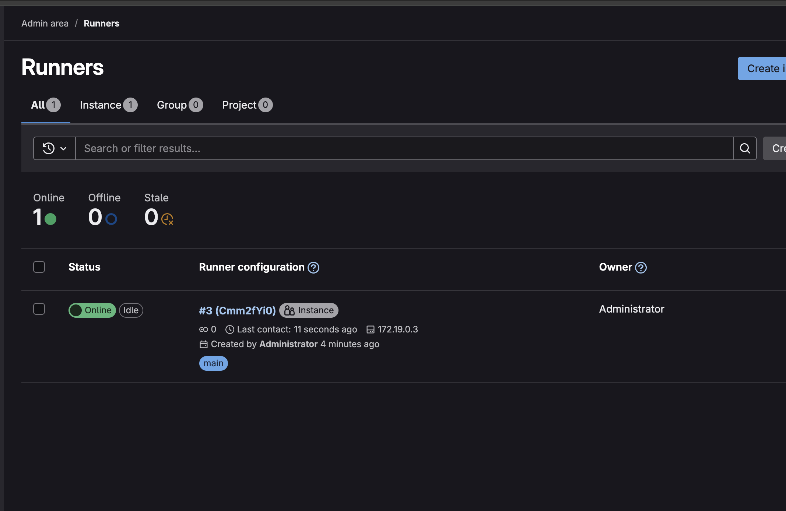
Task: Select all runners with the header checkbox
Action: (39, 267)
